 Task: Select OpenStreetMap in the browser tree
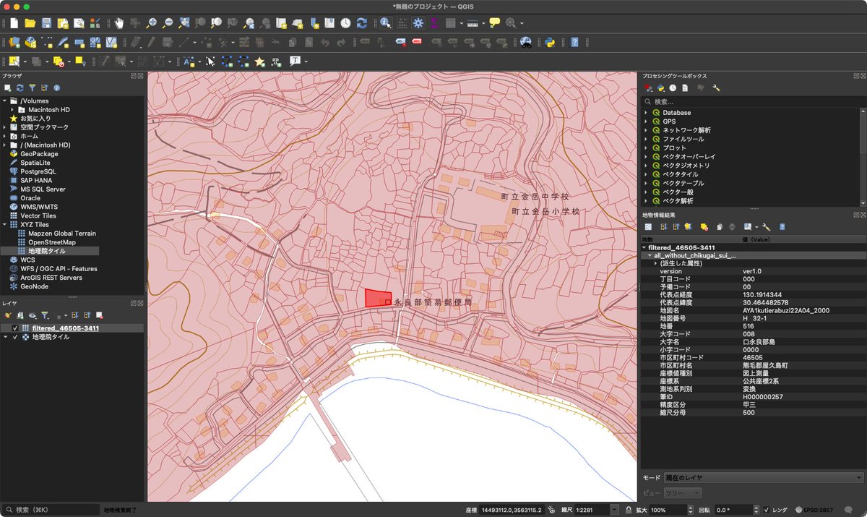coord(51,242)
